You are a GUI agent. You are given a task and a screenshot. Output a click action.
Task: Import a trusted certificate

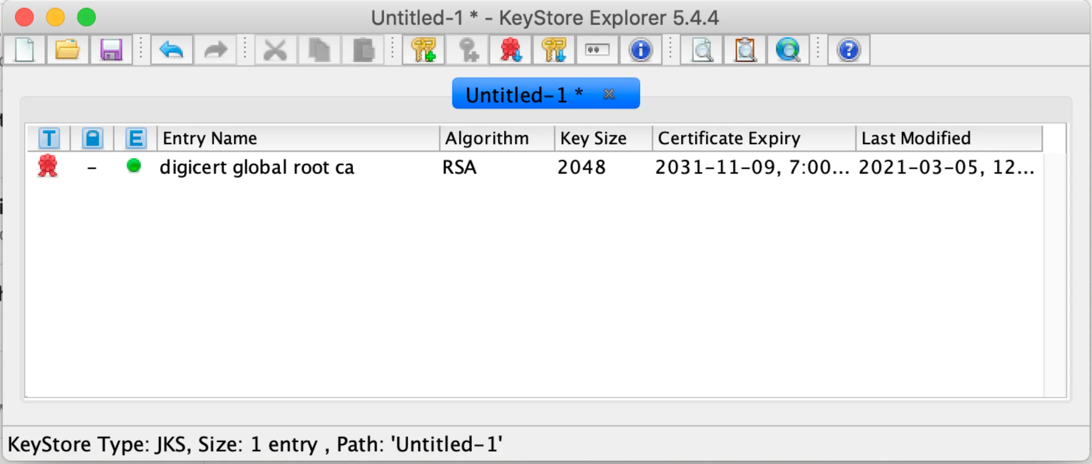click(510, 49)
